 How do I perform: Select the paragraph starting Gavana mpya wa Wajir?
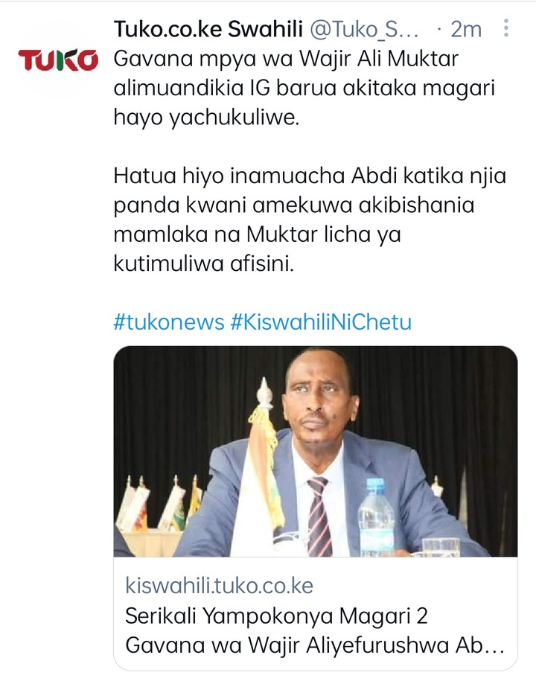304,88
